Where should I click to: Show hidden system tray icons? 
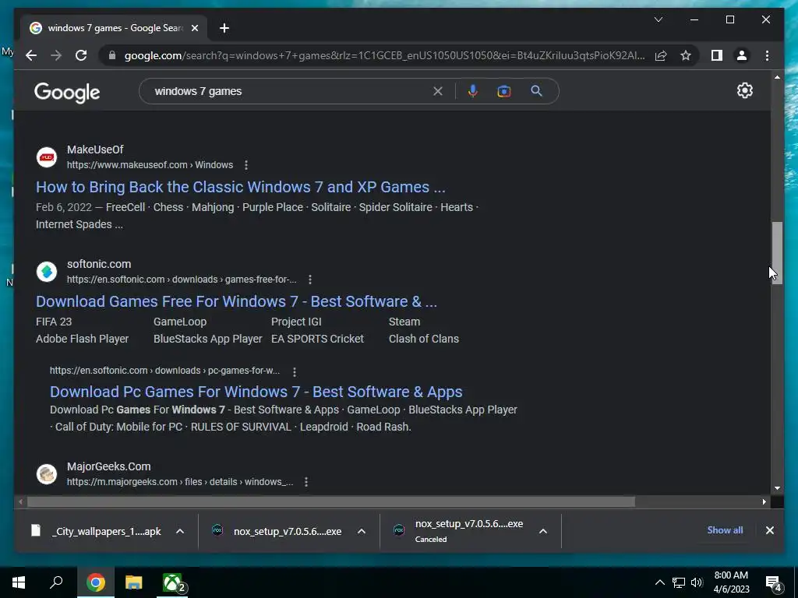[x=659, y=582]
